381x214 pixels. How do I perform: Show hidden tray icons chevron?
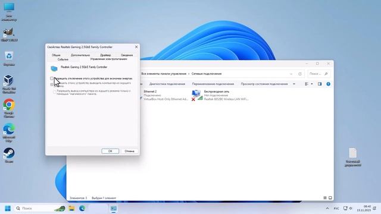coord(327,209)
